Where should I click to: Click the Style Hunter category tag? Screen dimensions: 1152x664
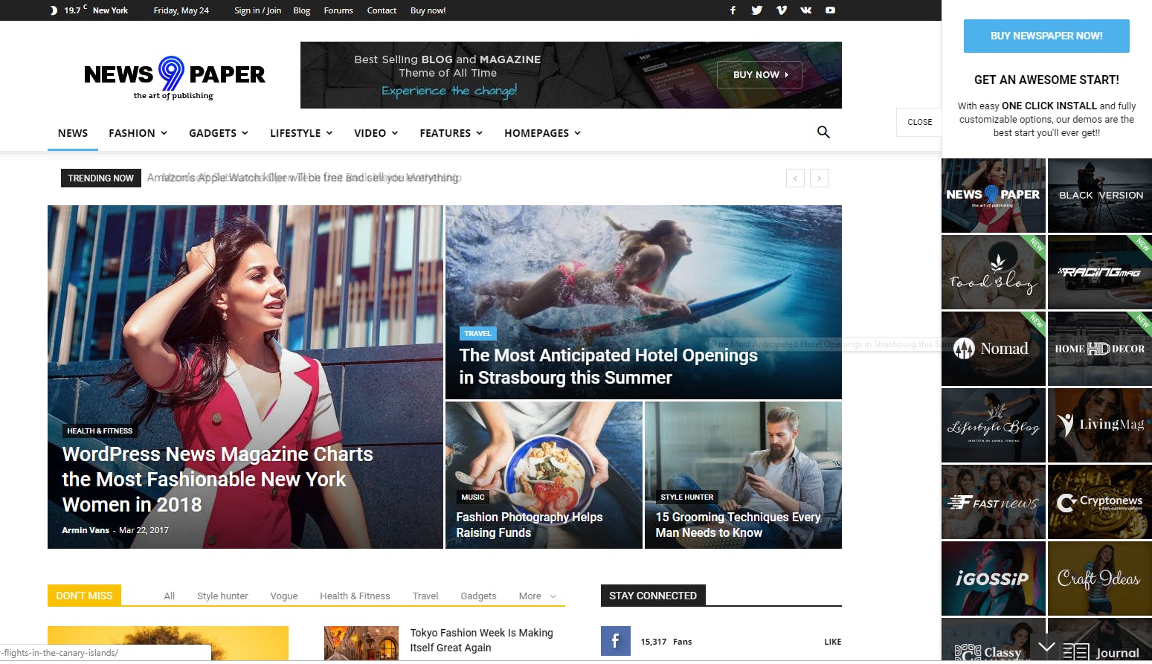coord(687,497)
